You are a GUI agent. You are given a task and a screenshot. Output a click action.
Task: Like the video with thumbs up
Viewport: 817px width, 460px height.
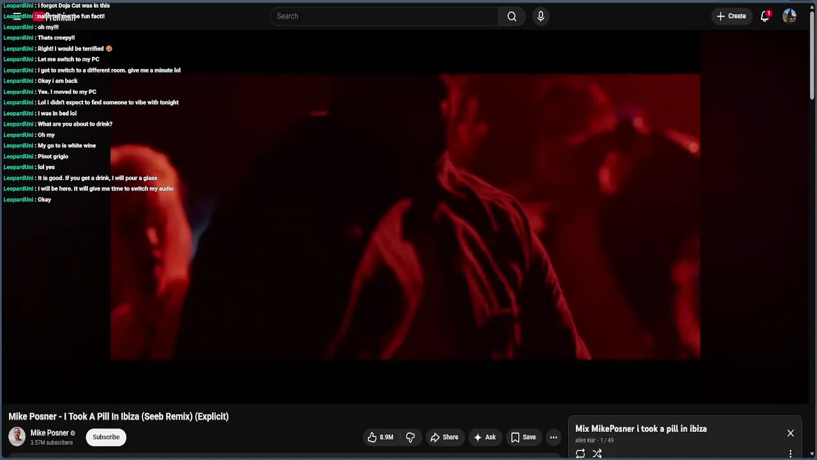[x=380, y=437]
